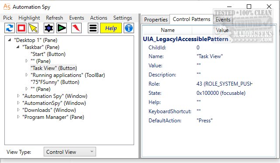Click the Name column header
Viewport: 280px width, 163px height.
167,30
